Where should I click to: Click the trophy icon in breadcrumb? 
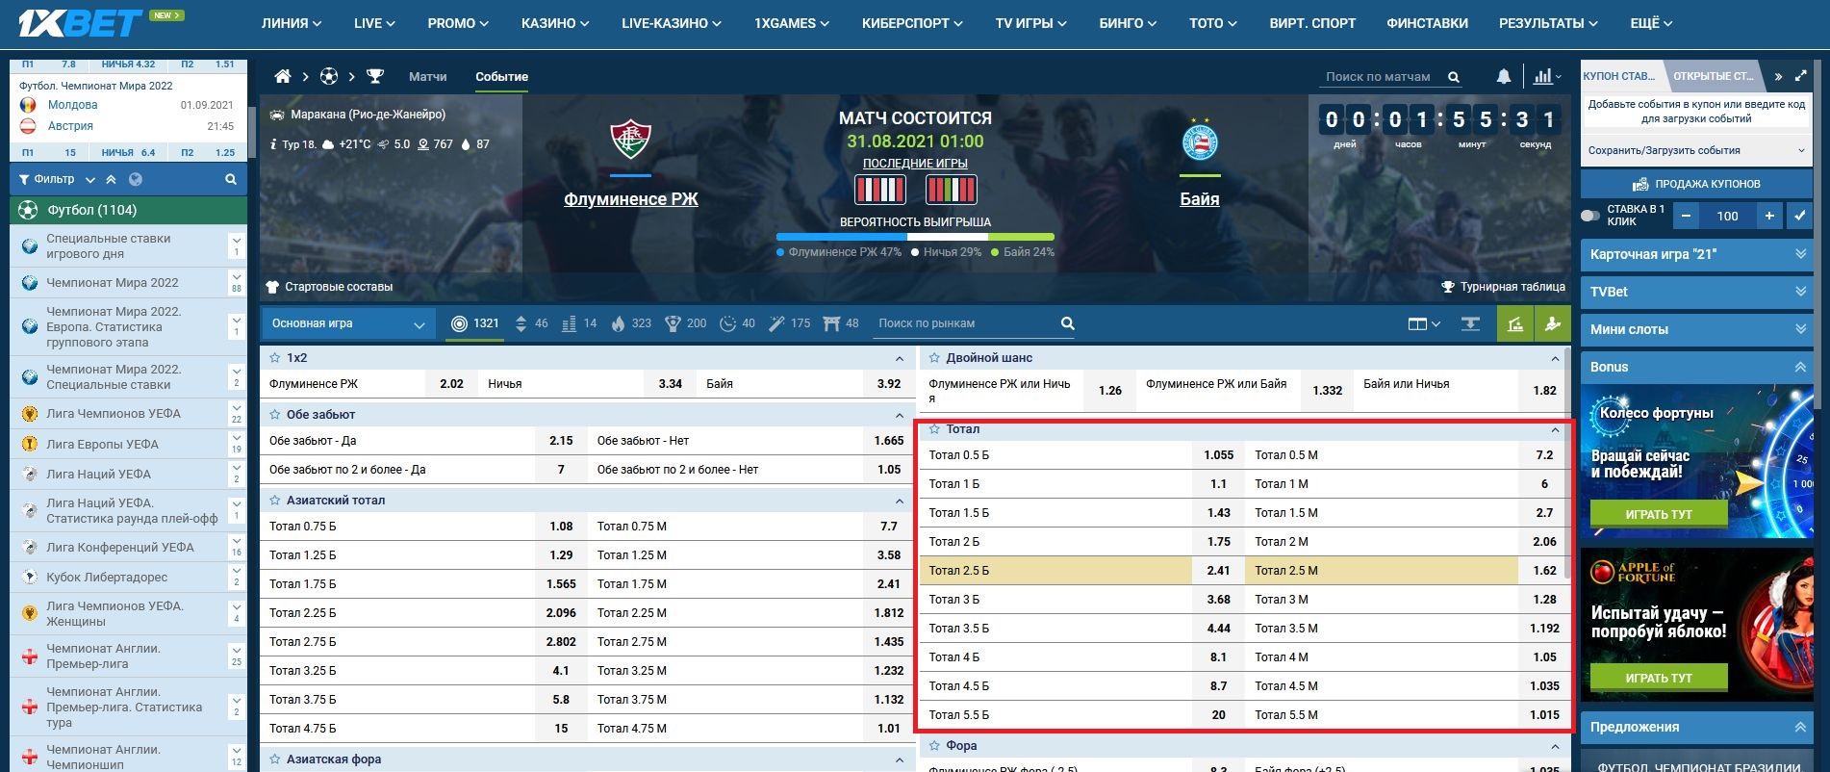coord(375,76)
